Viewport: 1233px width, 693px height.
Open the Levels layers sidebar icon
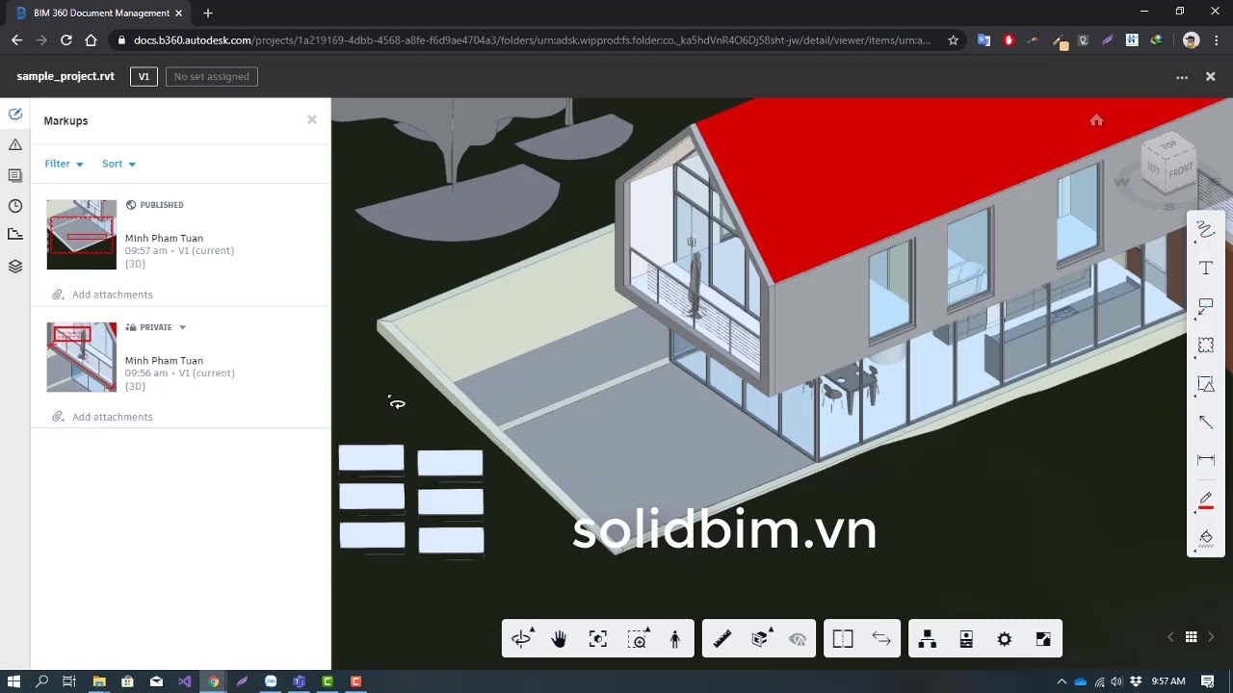[x=15, y=267]
